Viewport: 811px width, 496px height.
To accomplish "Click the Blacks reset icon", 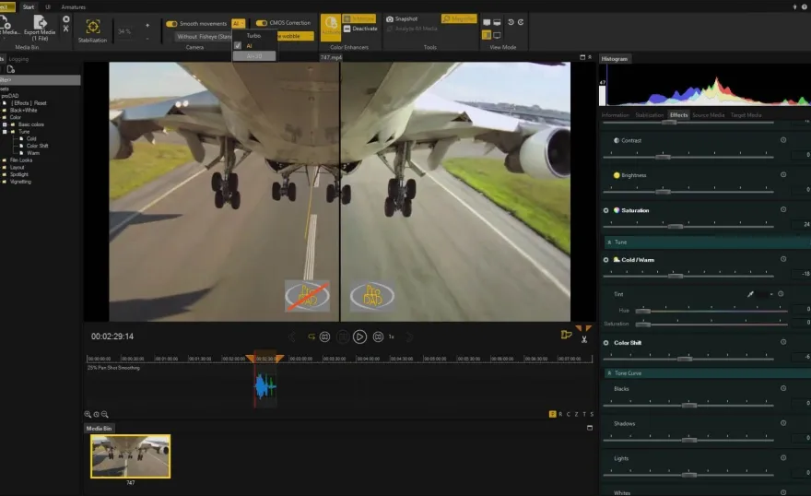I will pyautogui.click(x=783, y=388).
